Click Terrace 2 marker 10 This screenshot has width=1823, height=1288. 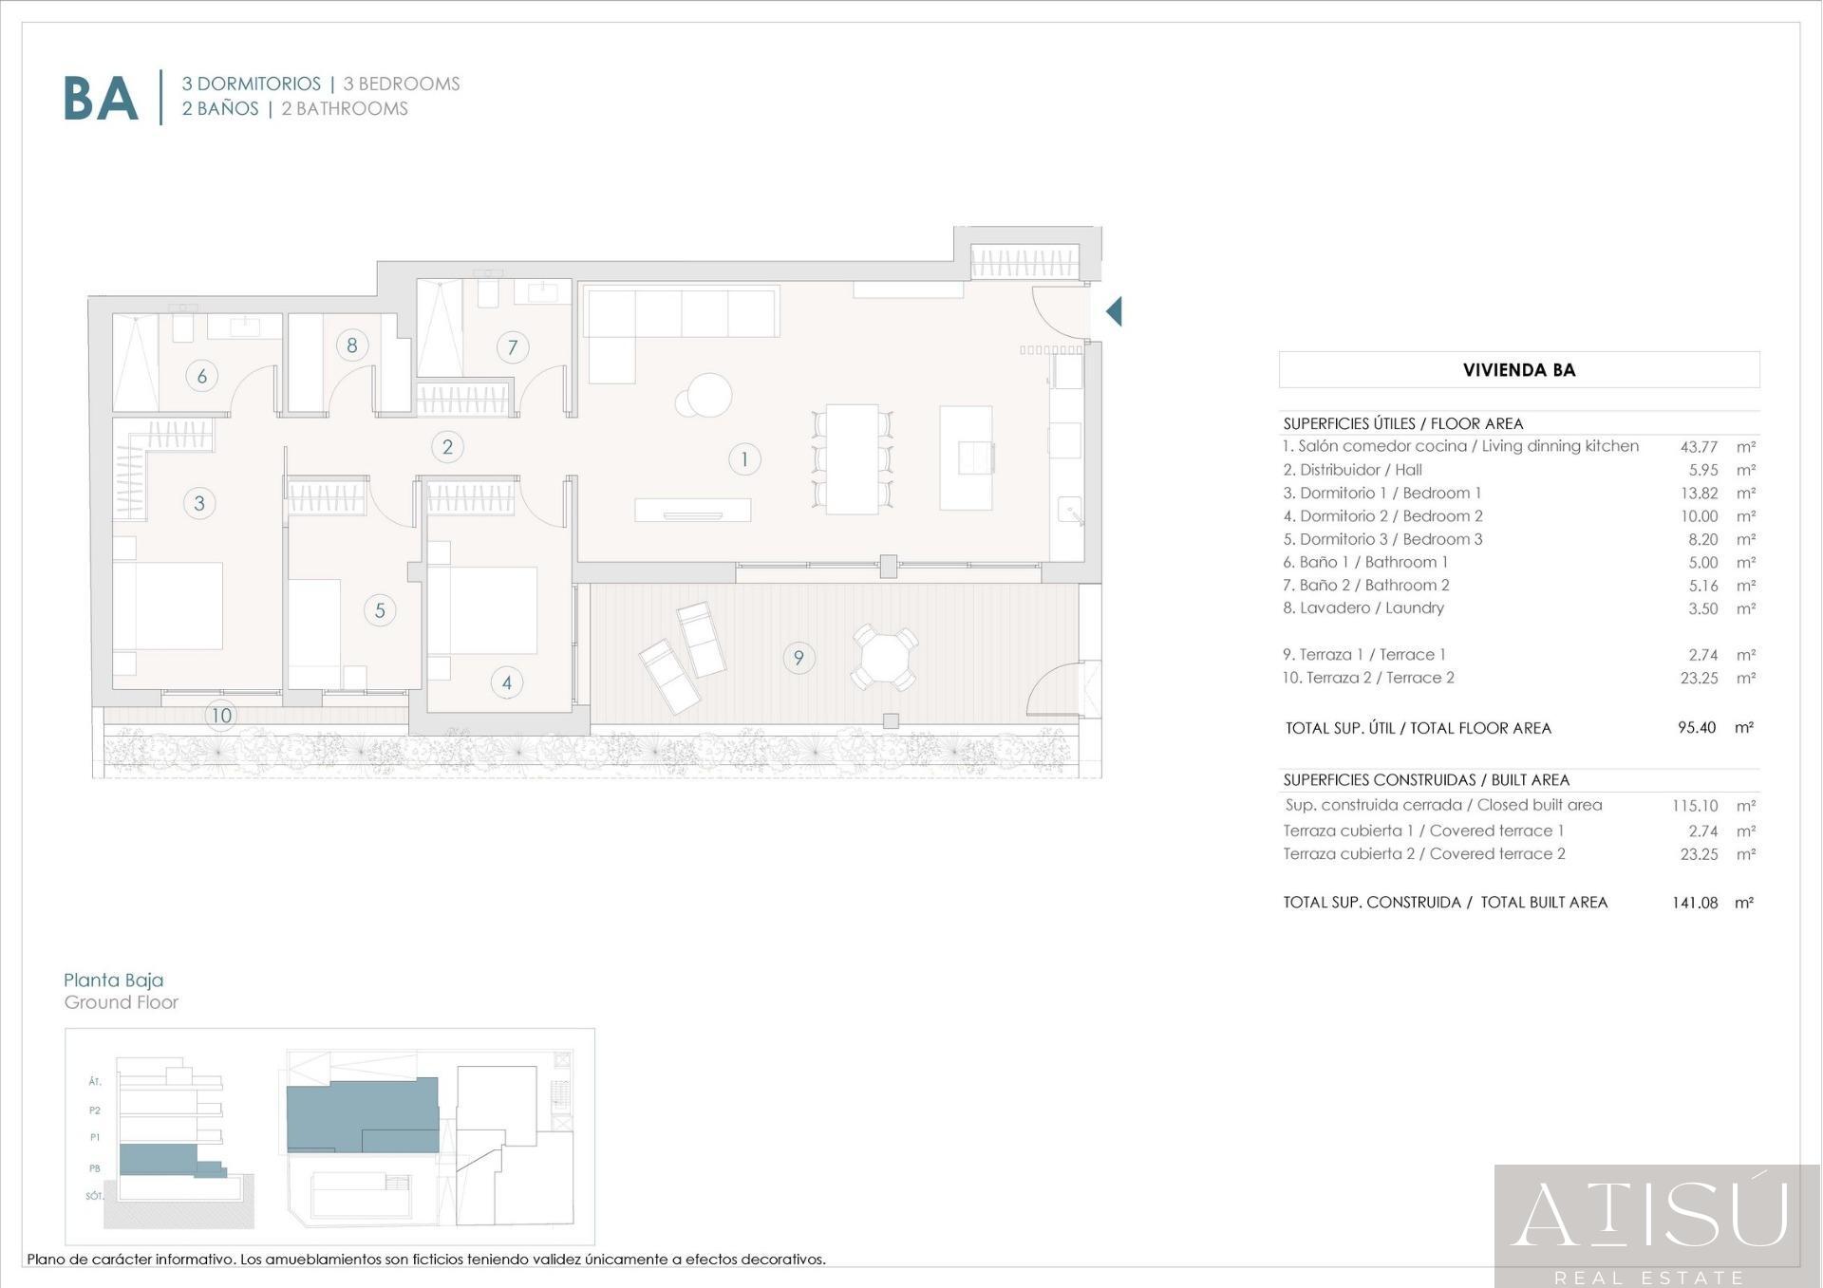(221, 717)
